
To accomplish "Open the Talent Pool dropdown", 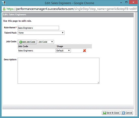I will (41, 33).
